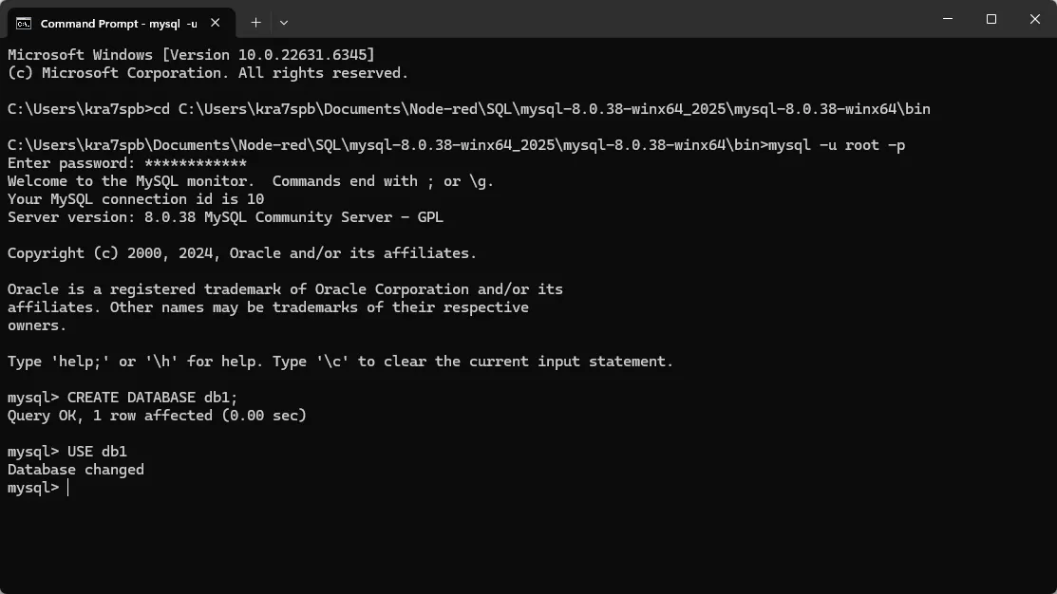
Task: Close the Command Prompt mysql tab
Action: click(218, 22)
